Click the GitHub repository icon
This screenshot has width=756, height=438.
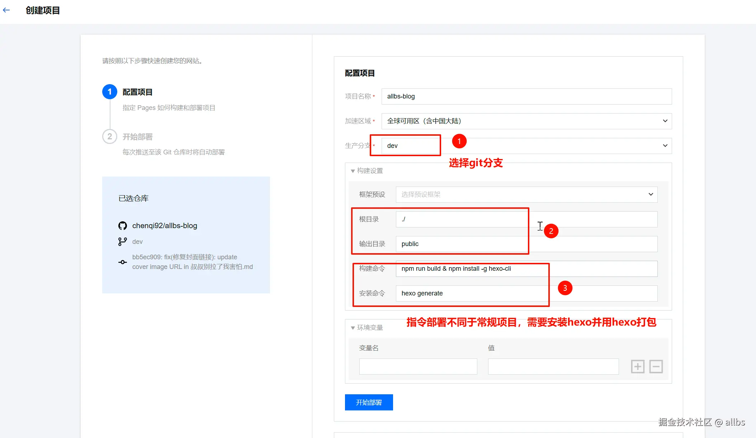coord(123,226)
